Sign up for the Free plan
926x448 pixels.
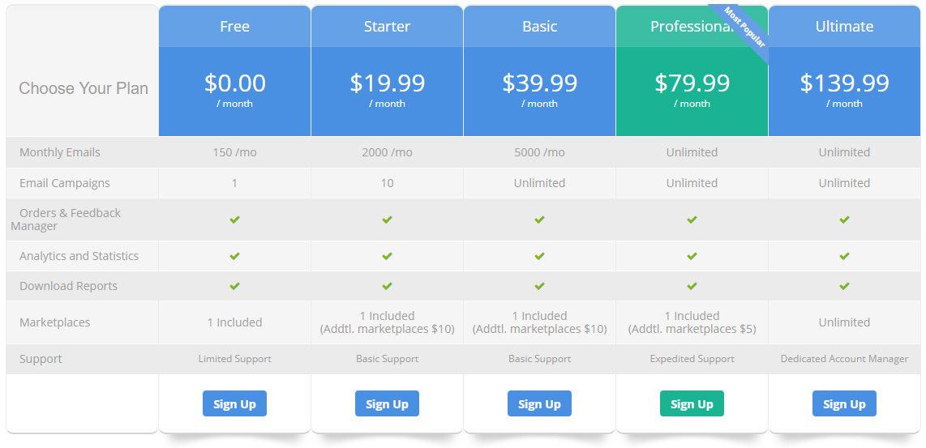(x=234, y=404)
